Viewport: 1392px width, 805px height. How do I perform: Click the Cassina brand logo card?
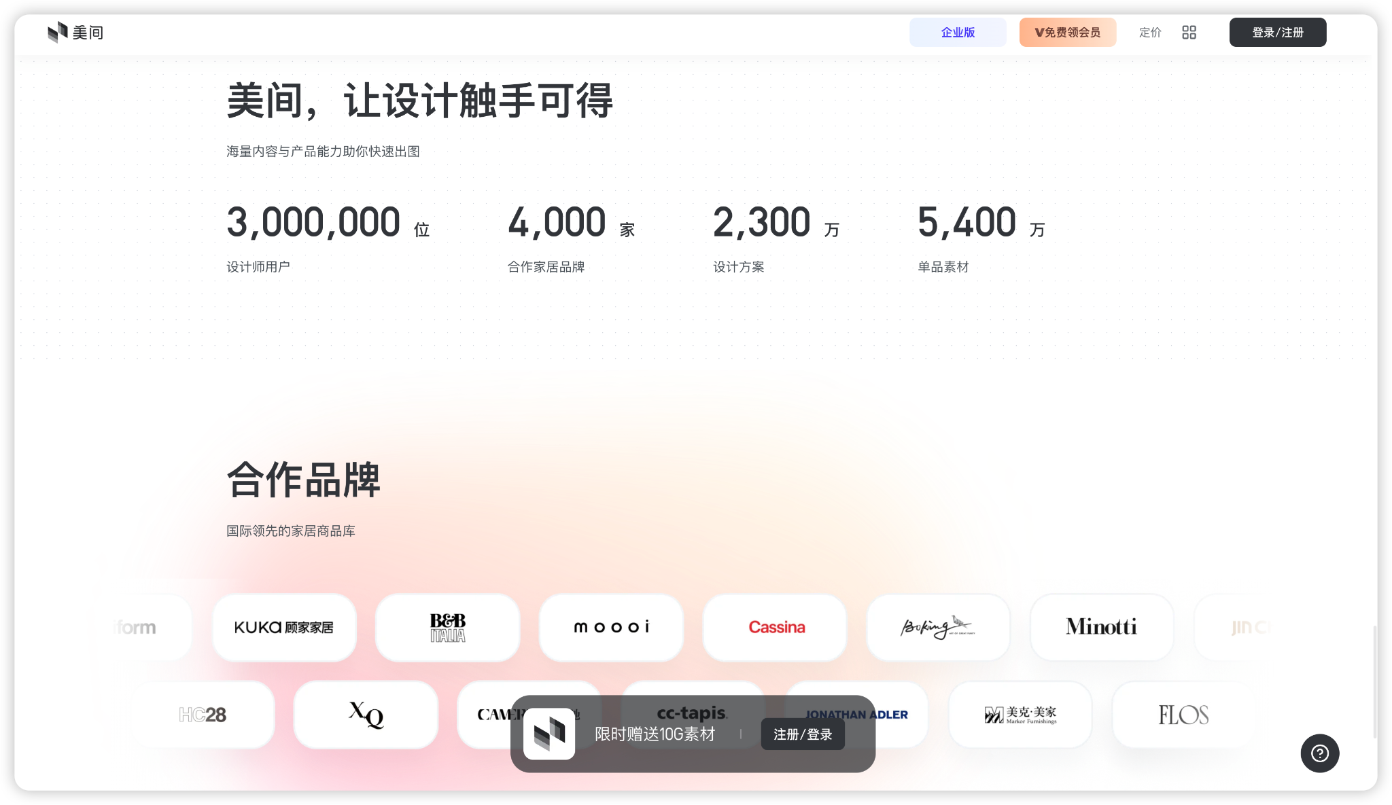[776, 627]
